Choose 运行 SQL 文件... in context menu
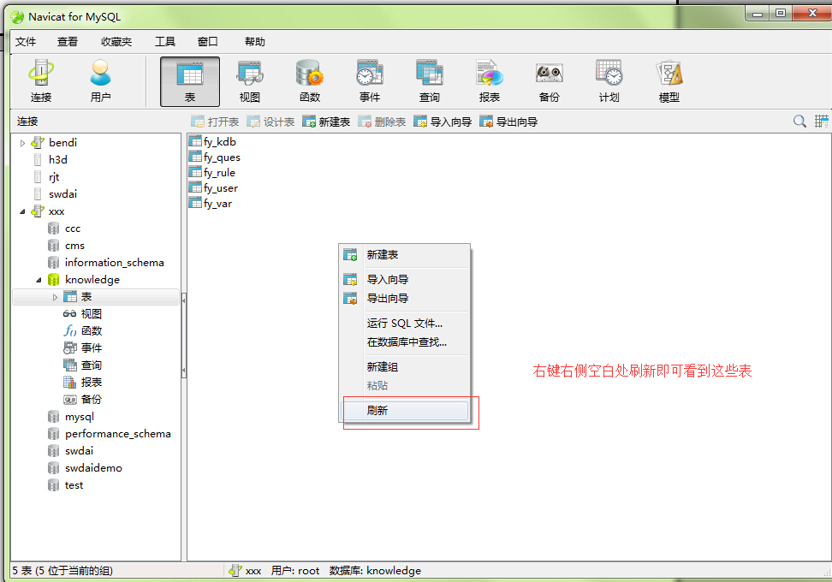The width and height of the screenshot is (832, 582). [404, 324]
